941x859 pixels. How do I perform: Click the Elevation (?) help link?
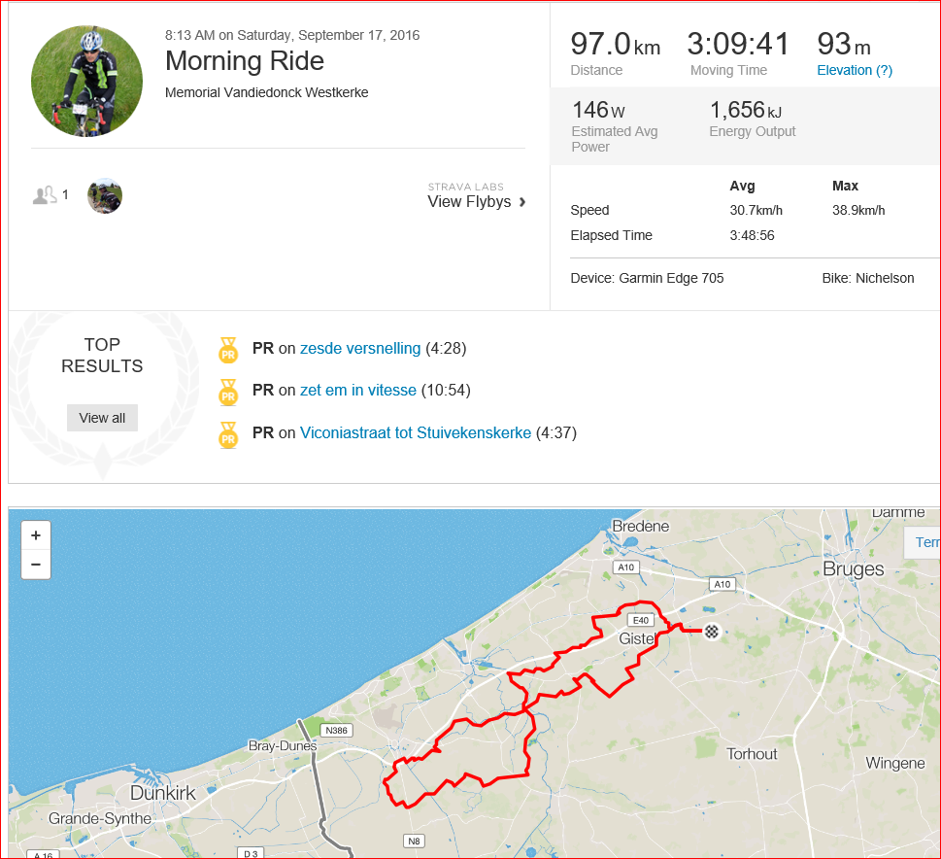pos(855,70)
